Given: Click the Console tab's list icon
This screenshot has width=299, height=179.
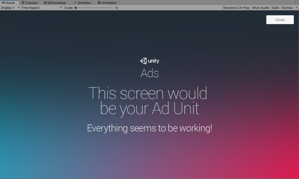Looking at the screenshot, I should 23,3.
